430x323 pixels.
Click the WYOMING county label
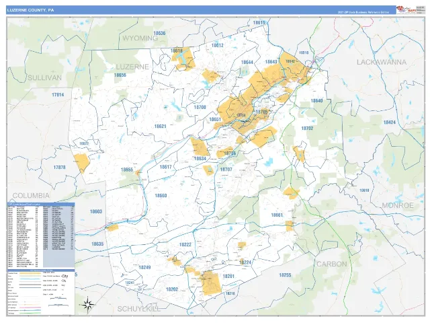point(140,38)
